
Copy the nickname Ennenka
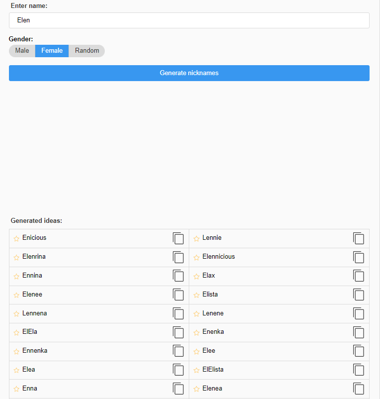pyautogui.click(x=178, y=351)
